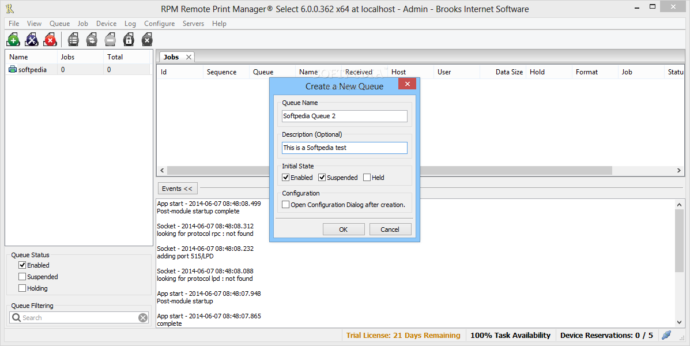The height and width of the screenshot is (346, 690).
Task: Collapse the Events panel
Action: coord(178,189)
